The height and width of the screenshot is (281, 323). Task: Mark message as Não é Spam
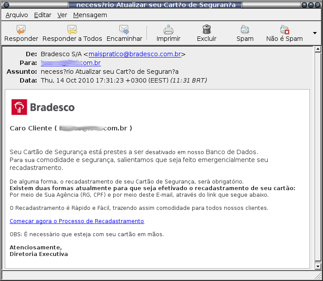click(x=284, y=29)
